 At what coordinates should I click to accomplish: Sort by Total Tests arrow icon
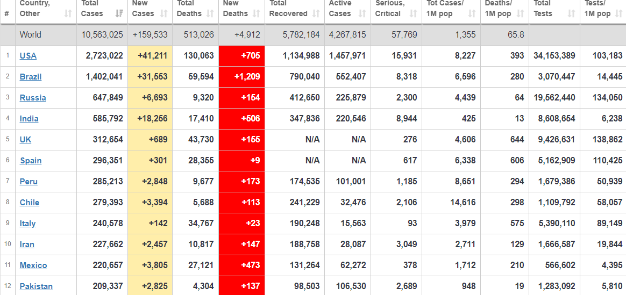pos(571,13)
